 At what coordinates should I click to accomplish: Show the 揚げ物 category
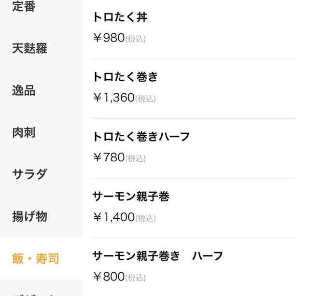(29, 216)
